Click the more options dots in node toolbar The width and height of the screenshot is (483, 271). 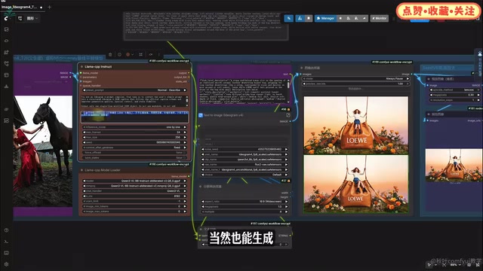[159, 55]
